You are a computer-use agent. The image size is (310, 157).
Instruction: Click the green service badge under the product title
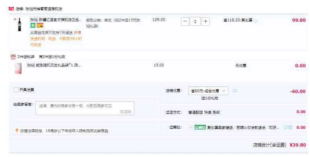pyautogui.click(x=33, y=25)
